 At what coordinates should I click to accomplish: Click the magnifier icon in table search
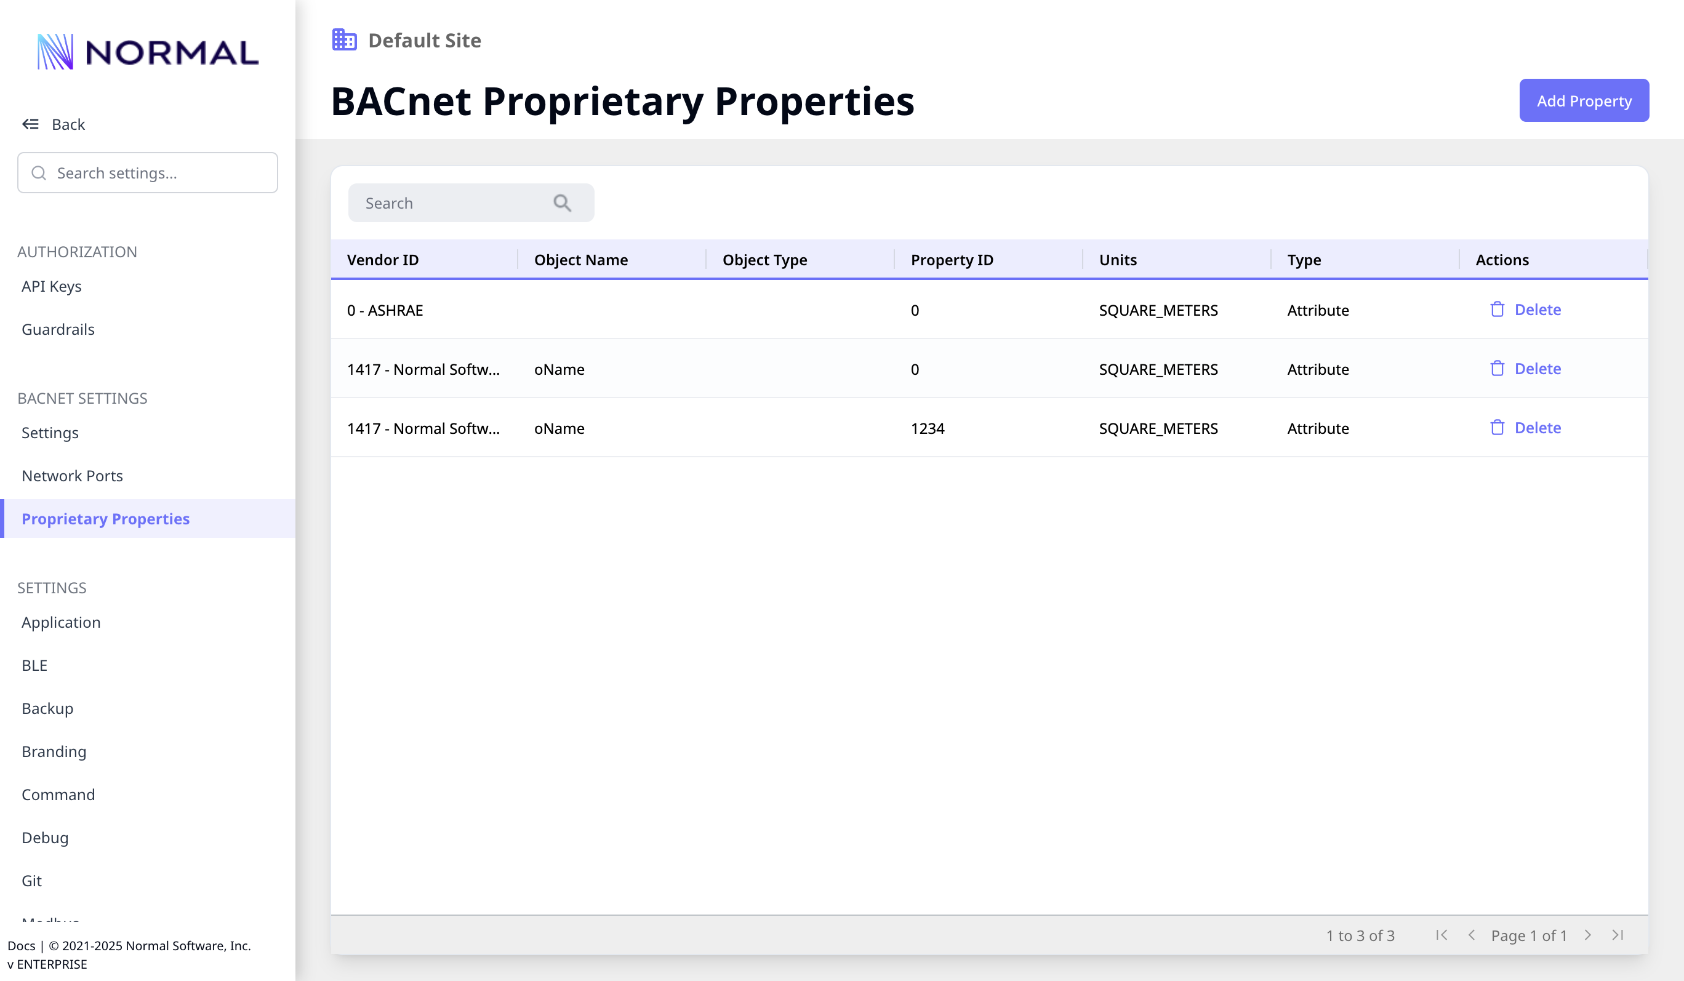pos(562,203)
